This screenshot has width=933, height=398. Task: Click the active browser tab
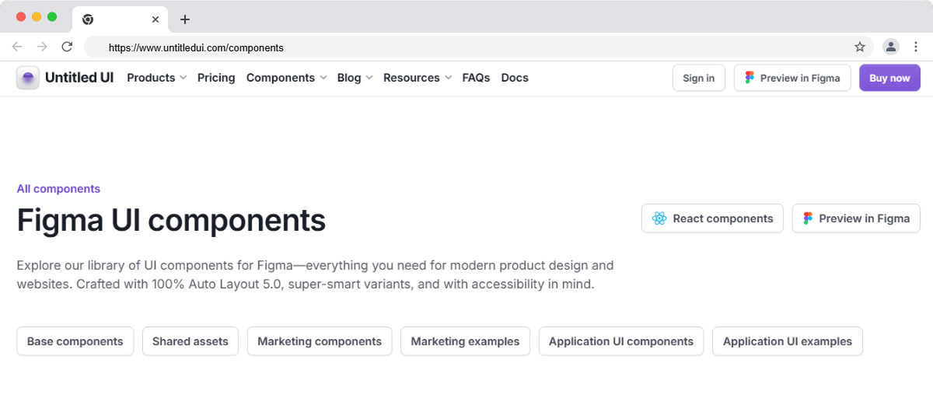[x=119, y=19]
